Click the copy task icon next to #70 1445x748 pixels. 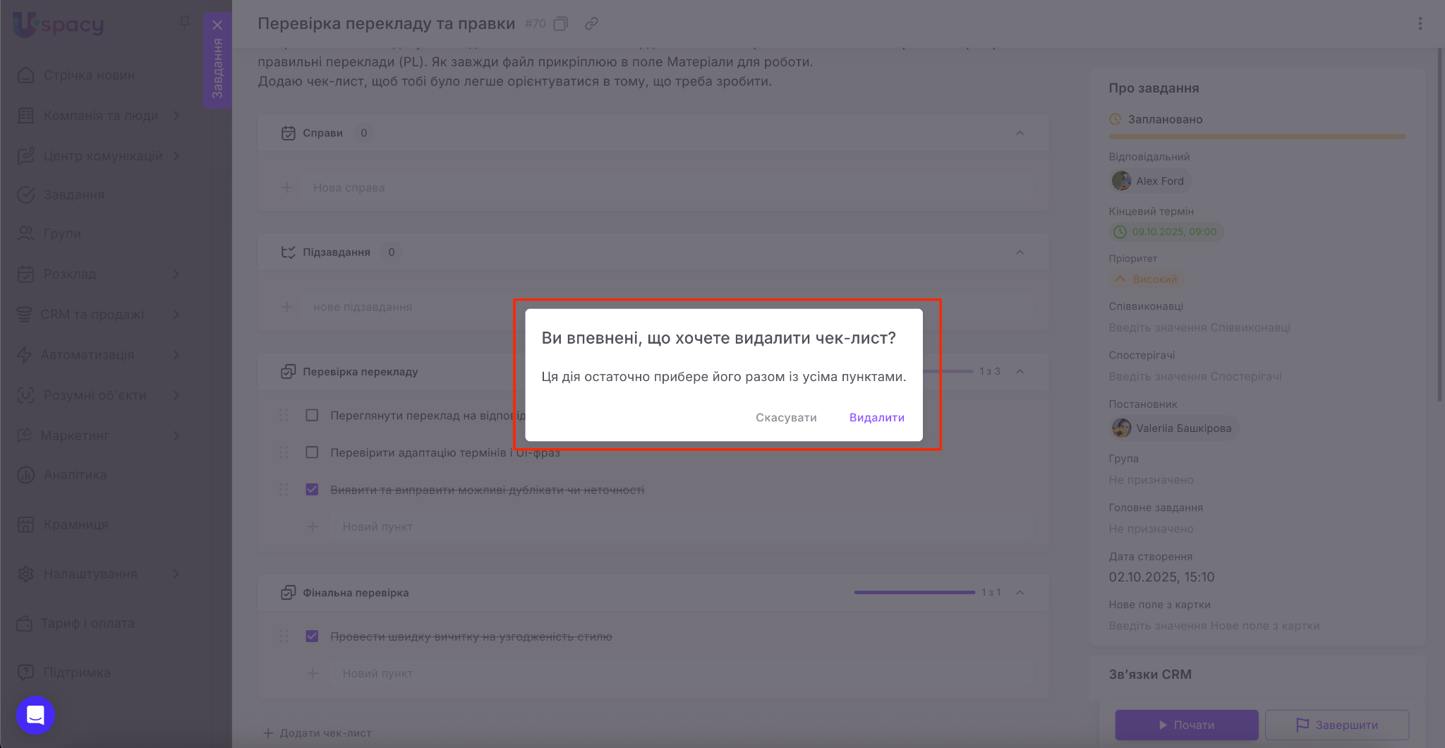[560, 24]
